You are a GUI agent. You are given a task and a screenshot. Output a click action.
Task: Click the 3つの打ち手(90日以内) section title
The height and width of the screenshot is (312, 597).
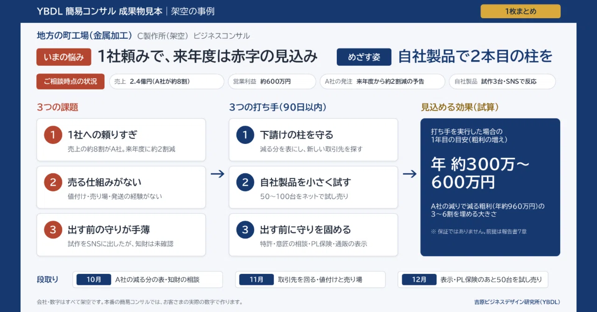pos(278,107)
